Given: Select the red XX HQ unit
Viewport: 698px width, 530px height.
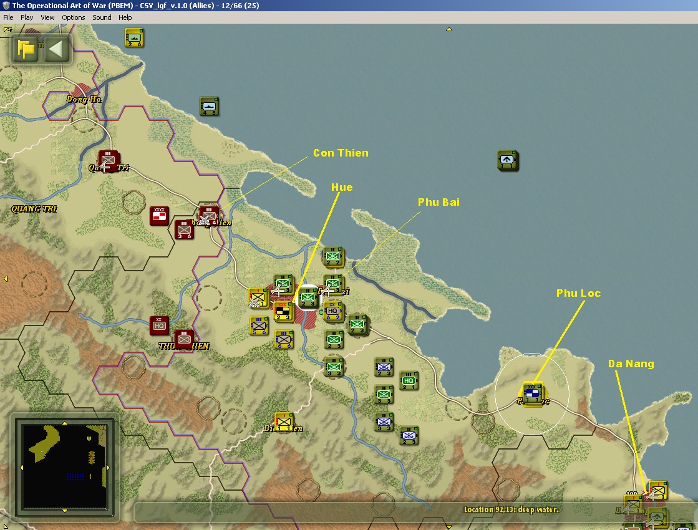Looking at the screenshot, I should (159, 325).
